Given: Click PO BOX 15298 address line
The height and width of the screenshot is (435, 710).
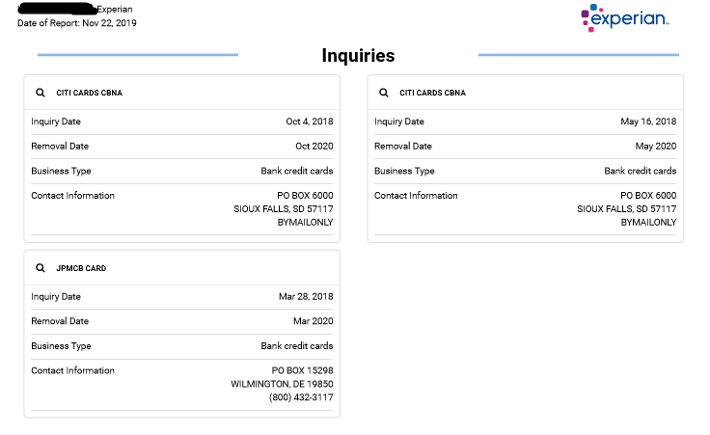Looking at the screenshot, I should pyautogui.click(x=303, y=370).
